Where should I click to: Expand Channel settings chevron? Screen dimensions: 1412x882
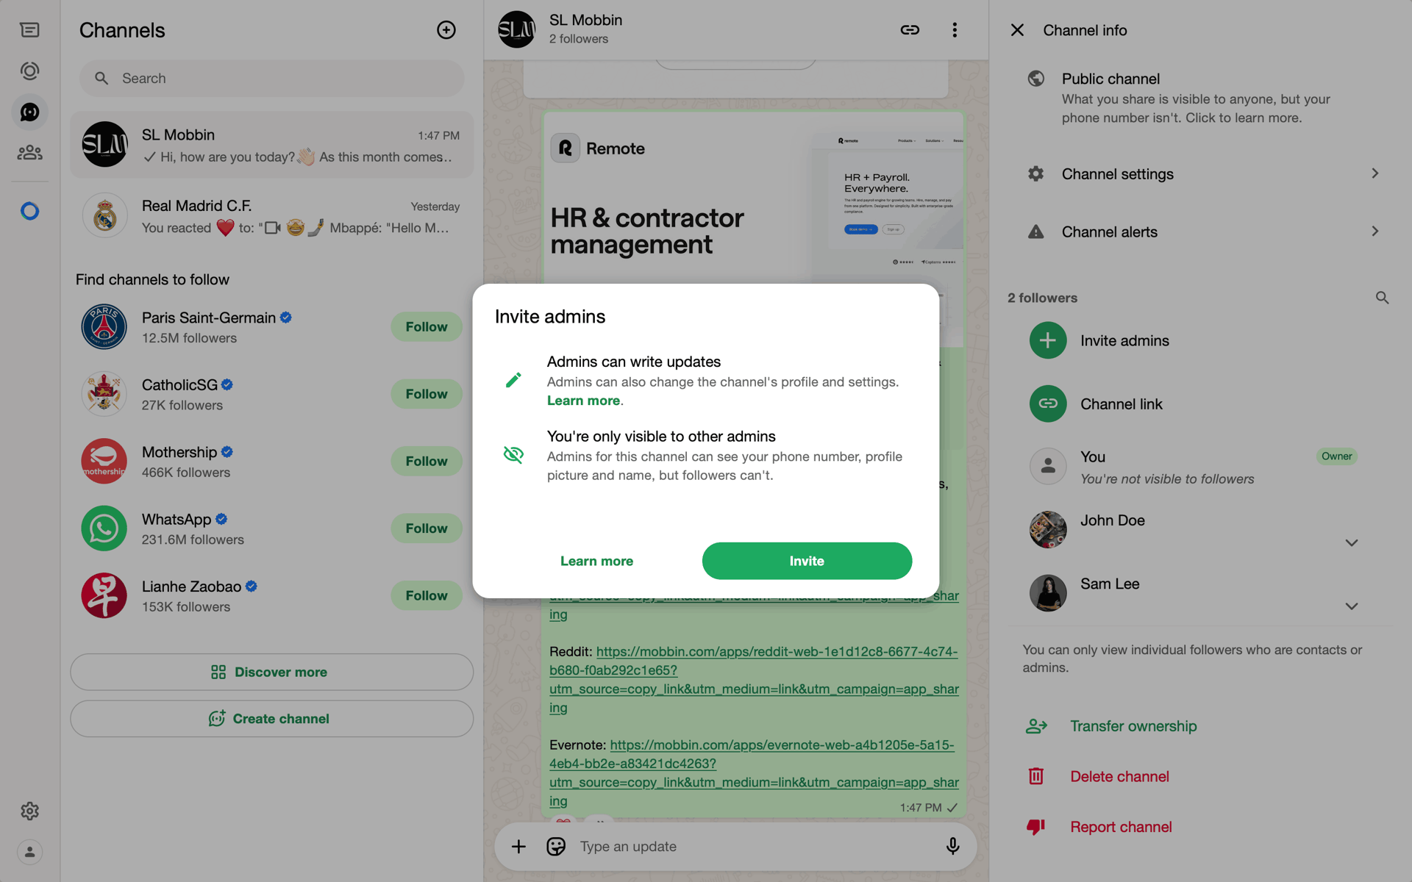point(1374,173)
